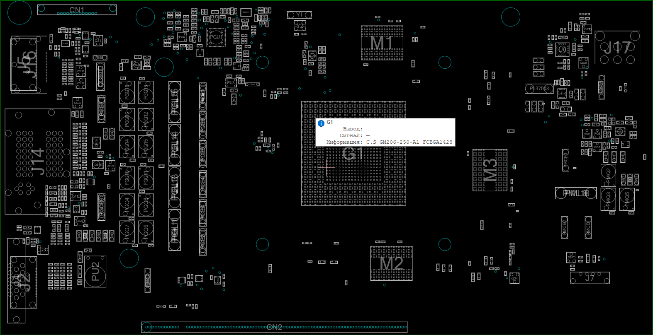Click the CN1 connector at top left
Viewport: 653px width, 335px height.
coord(77,10)
